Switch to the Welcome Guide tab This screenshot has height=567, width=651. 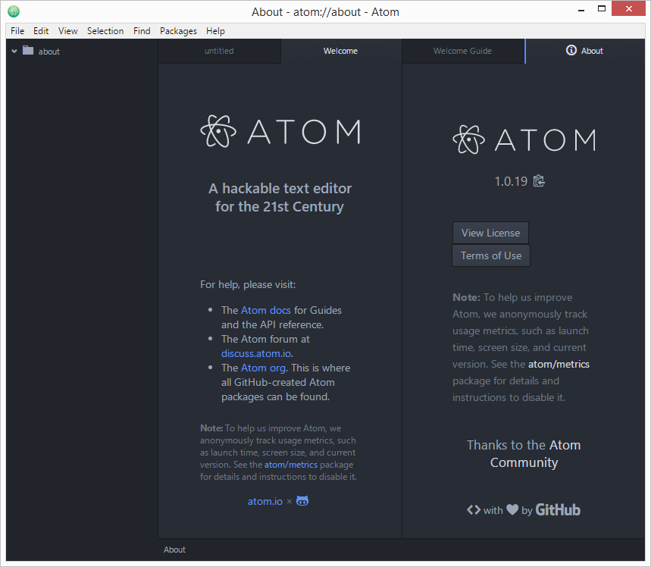coord(462,51)
